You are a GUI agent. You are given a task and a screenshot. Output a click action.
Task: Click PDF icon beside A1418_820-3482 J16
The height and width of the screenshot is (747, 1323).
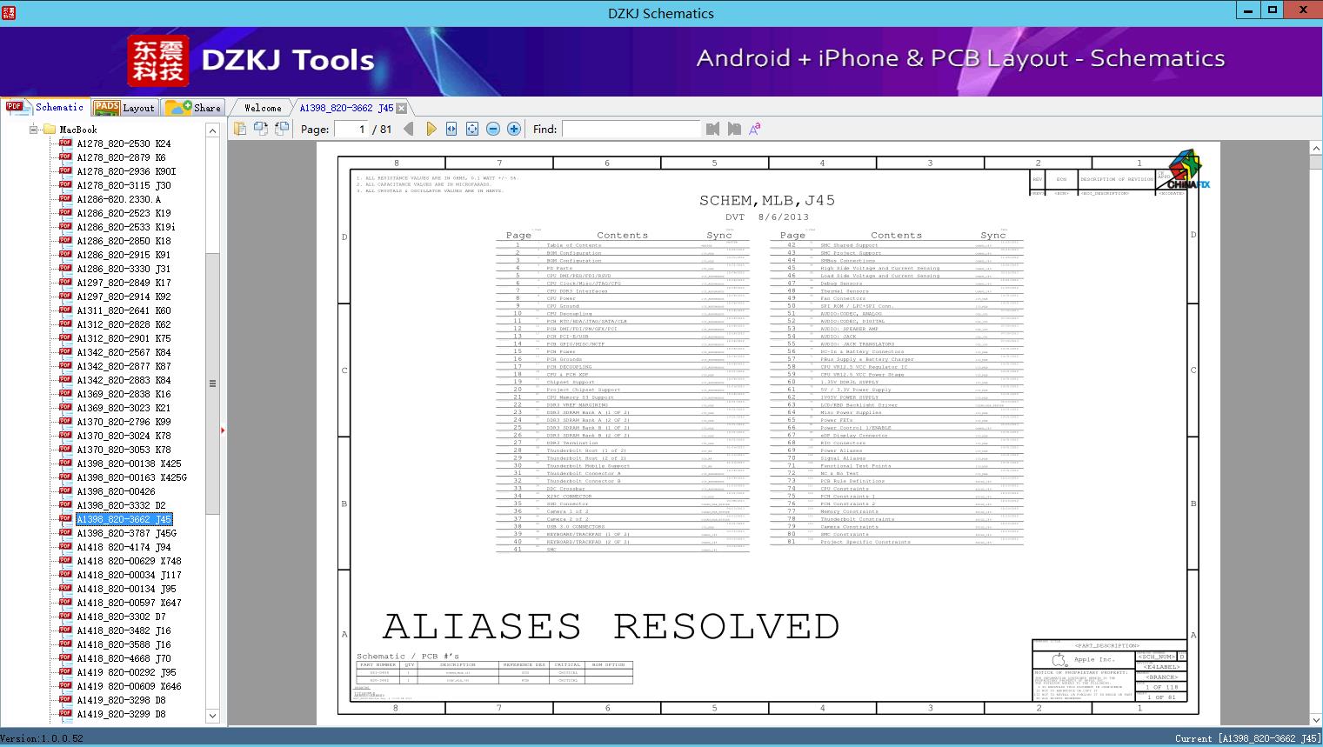click(x=65, y=630)
